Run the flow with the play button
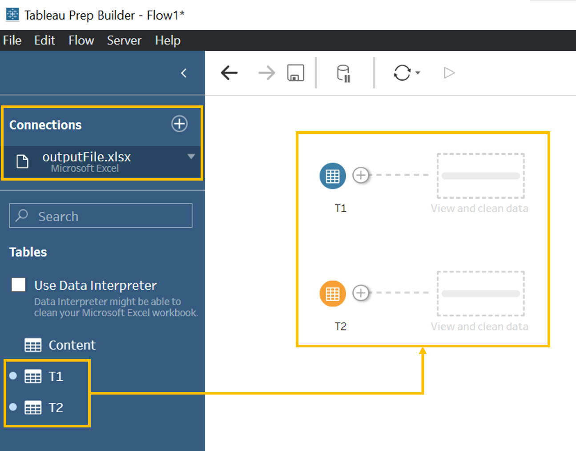This screenshot has height=451, width=576. [449, 72]
